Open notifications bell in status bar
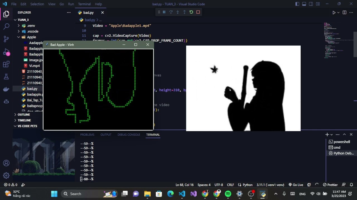Screen dimensions: 357x200 click(x=351, y=185)
